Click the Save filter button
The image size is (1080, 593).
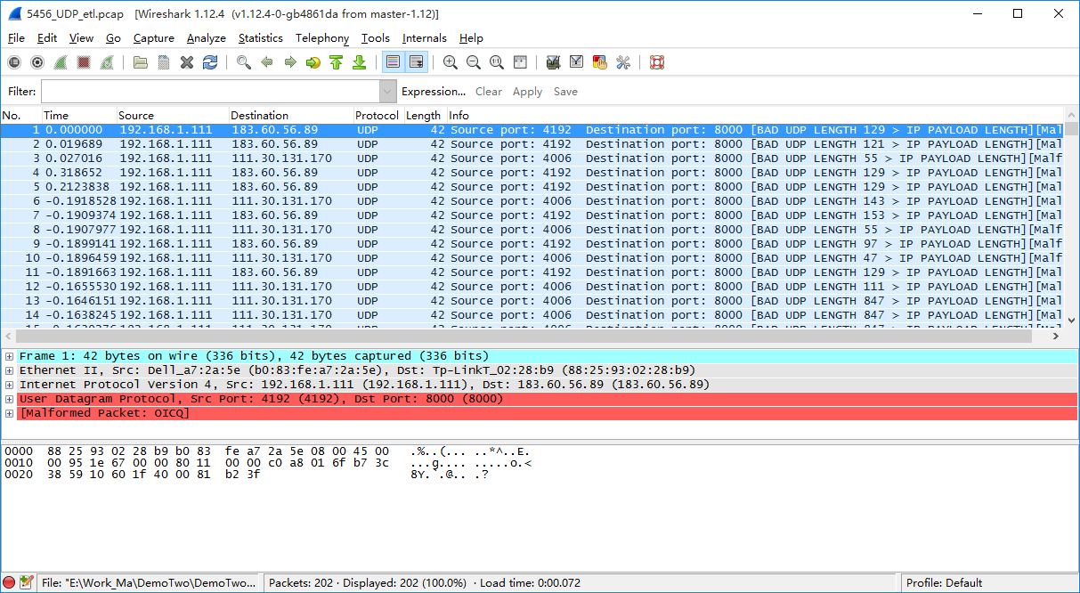(x=565, y=92)
